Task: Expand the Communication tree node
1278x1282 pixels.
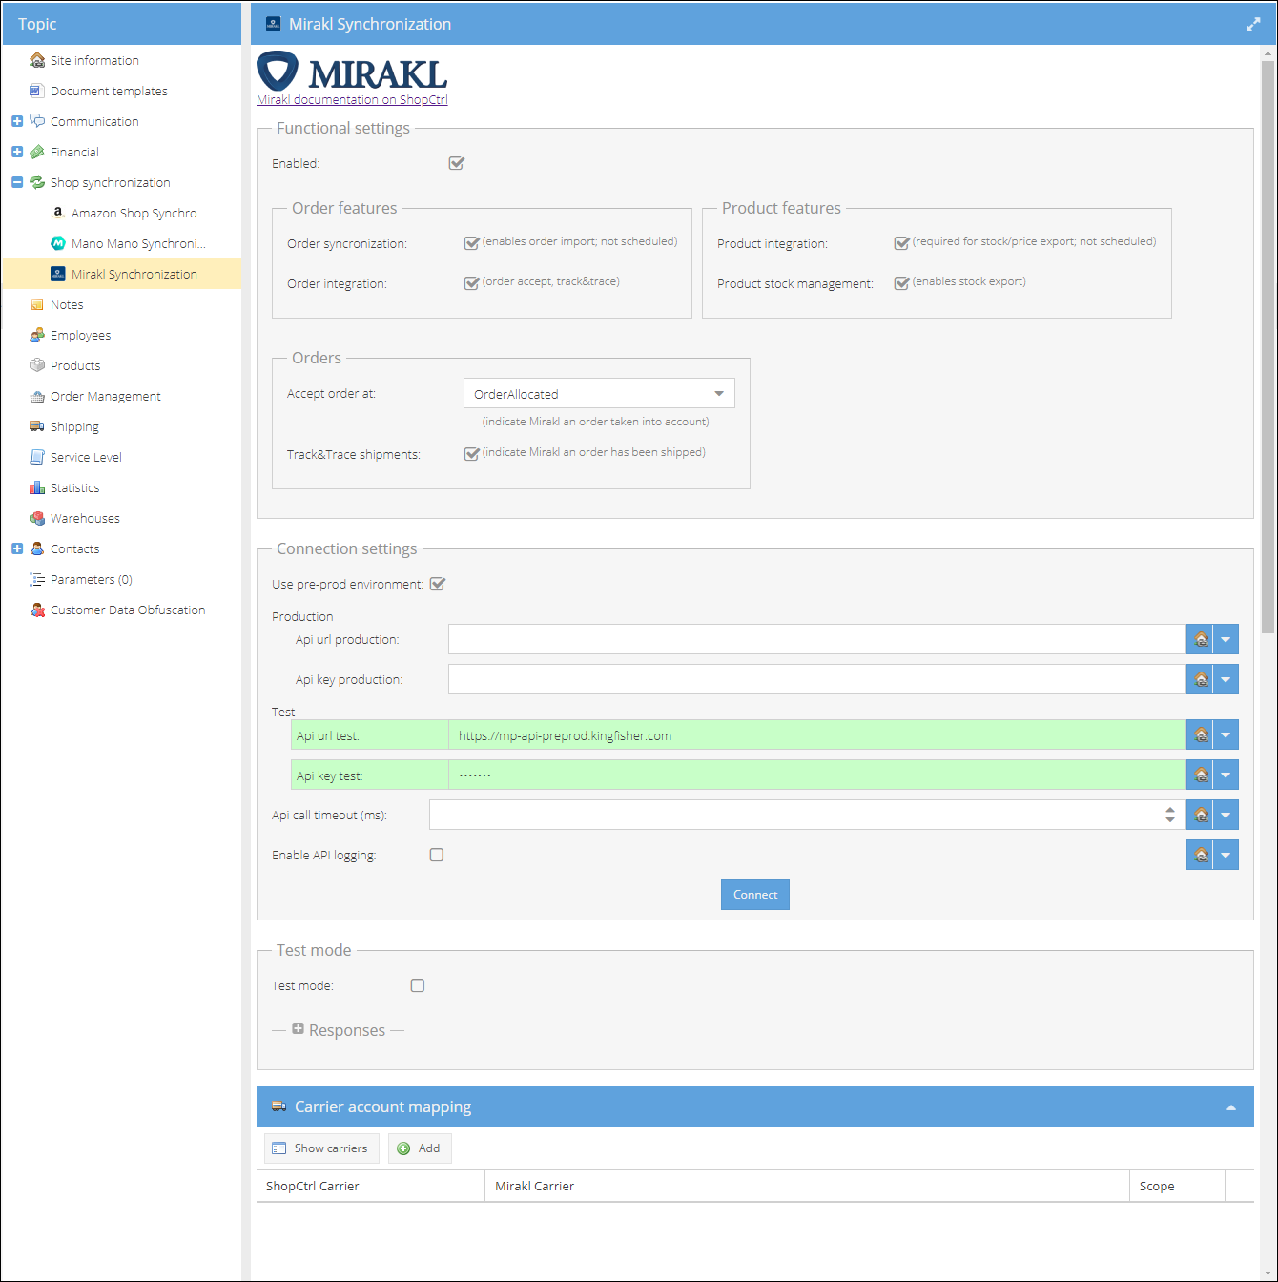Action: coord(17,121)
